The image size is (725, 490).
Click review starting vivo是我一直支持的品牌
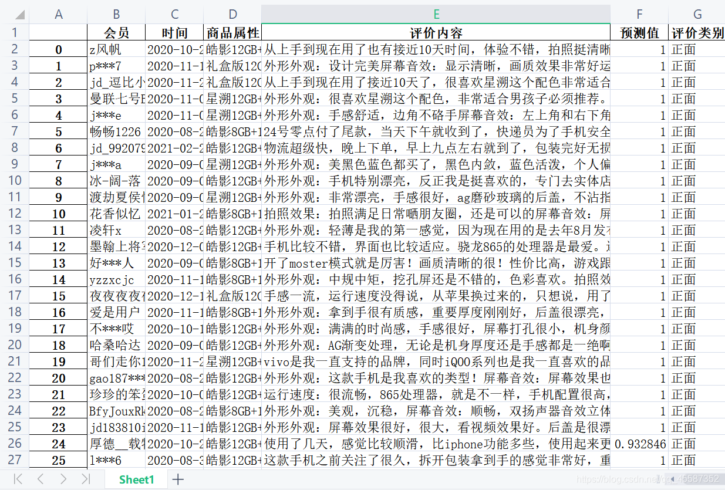pos(436,361)
